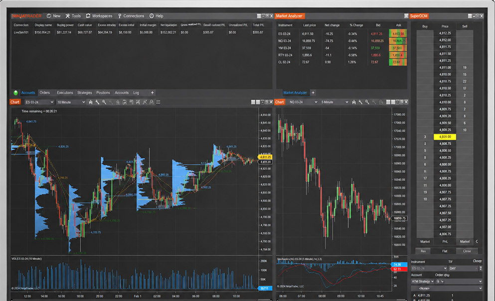Image resolution: width=495 pixels, height=301 pixels.
Task: Open the bar type icon in ES chart toolbar
Action: (x=91, y=102)
